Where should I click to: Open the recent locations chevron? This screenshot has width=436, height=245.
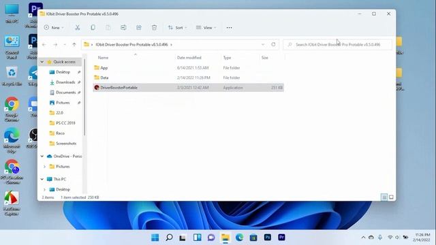coord(65,44)
